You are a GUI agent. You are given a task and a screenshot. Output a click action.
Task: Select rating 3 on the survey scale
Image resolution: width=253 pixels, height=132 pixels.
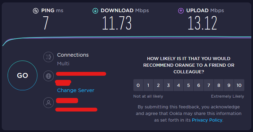168,85
